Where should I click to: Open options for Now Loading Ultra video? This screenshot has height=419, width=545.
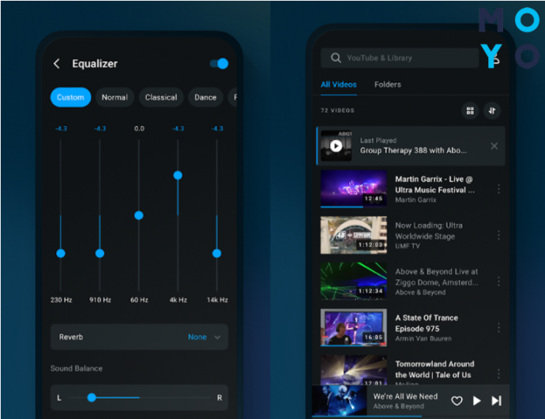pos(498,236)
